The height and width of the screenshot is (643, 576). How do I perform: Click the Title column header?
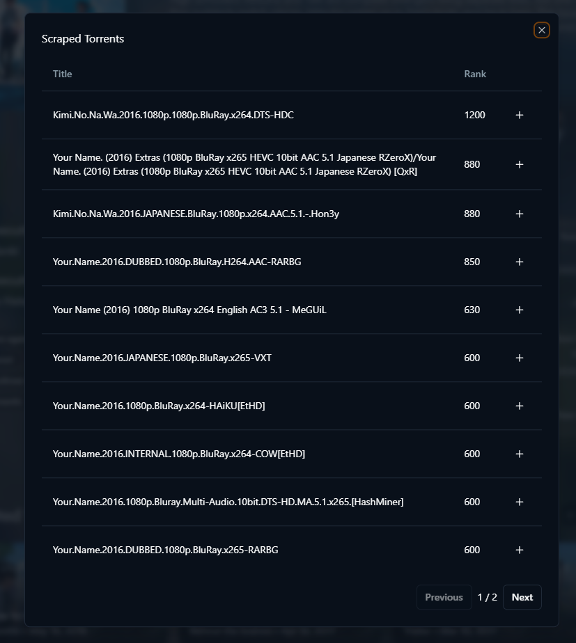(63, 74)
